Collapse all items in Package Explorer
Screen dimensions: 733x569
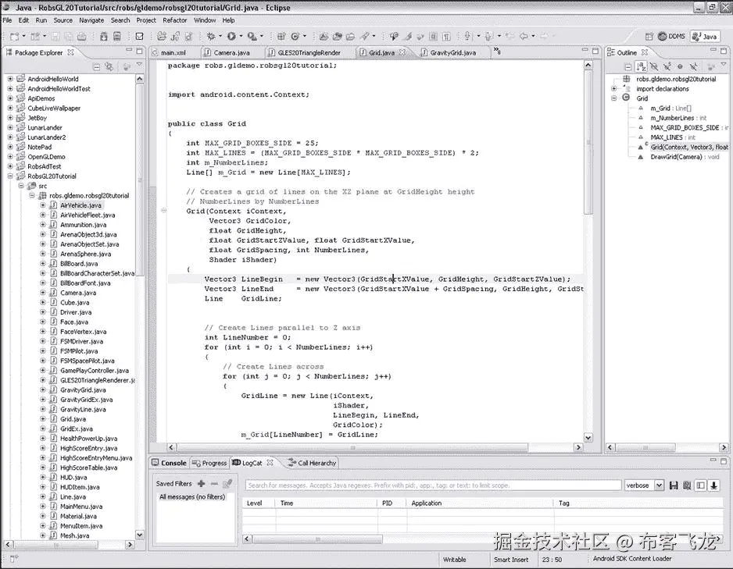[95, 66]
